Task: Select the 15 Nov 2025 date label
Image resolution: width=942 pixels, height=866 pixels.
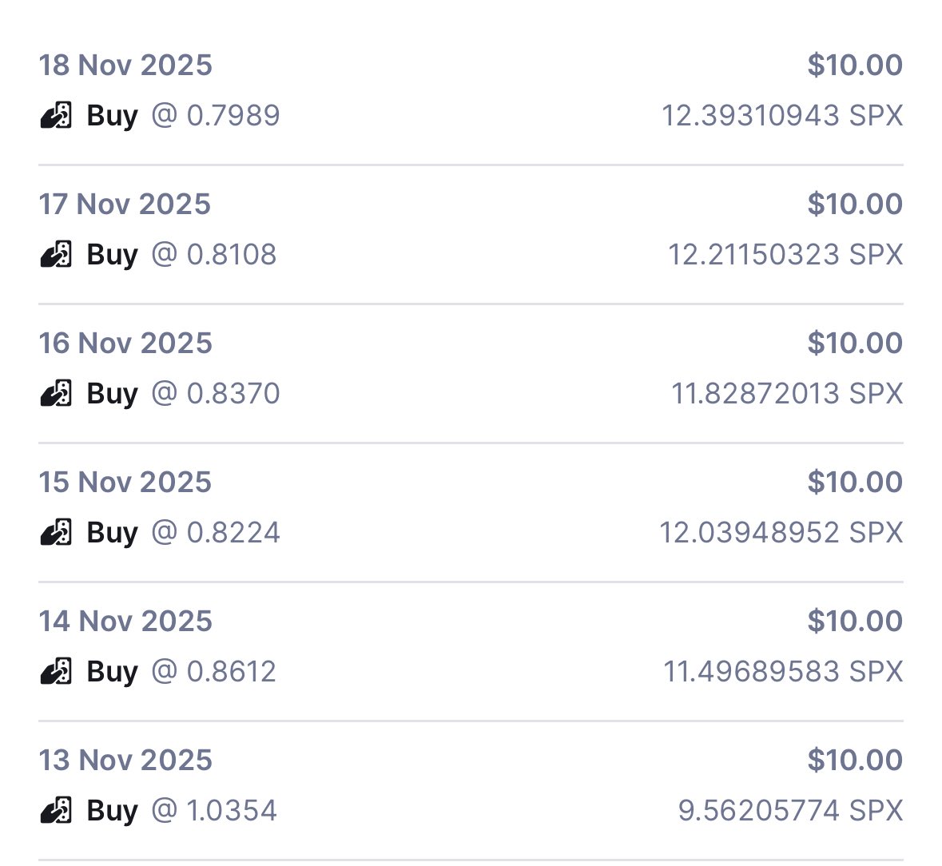Action: (x=125, y=482)
